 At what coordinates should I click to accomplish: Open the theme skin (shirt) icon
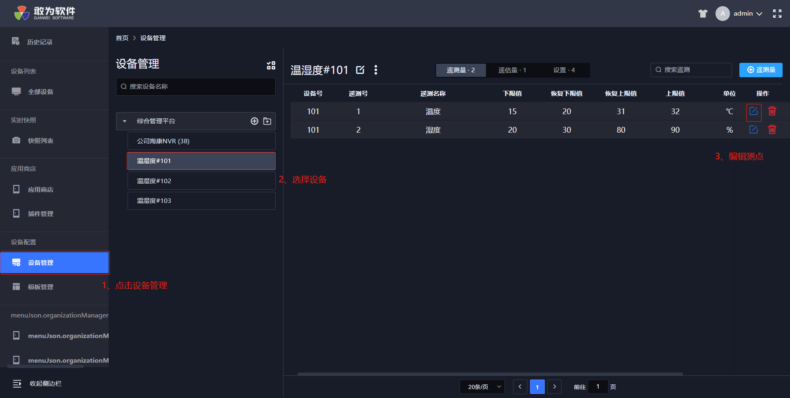[703, 14]
